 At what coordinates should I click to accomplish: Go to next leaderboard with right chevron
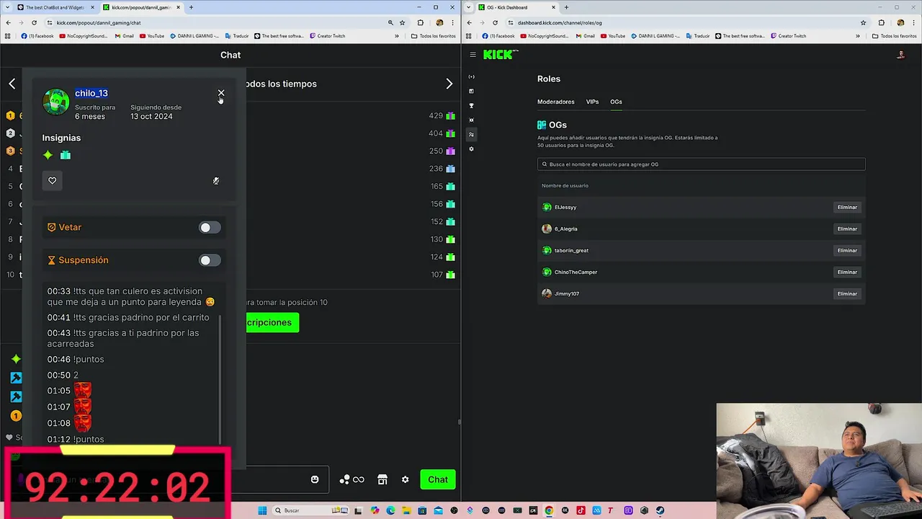449,84
